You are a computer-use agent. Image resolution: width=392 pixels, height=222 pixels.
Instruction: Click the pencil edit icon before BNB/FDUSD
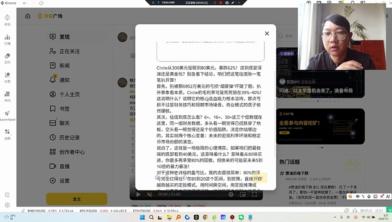[x=23, y=211]
